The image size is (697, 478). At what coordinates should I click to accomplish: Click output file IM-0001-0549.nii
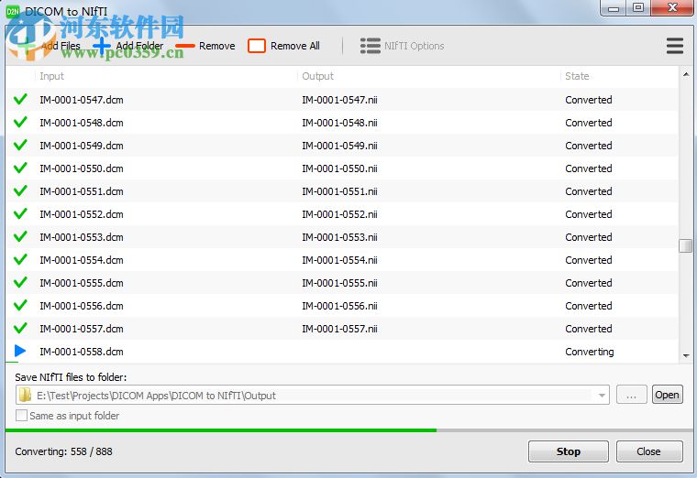[x=339, y=146]
